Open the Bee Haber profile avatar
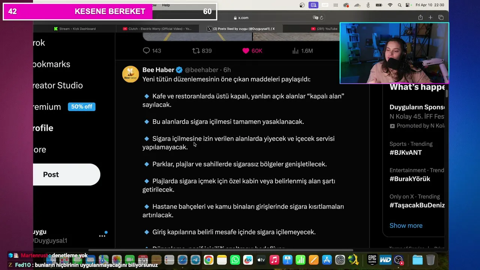 click(130, 74)
